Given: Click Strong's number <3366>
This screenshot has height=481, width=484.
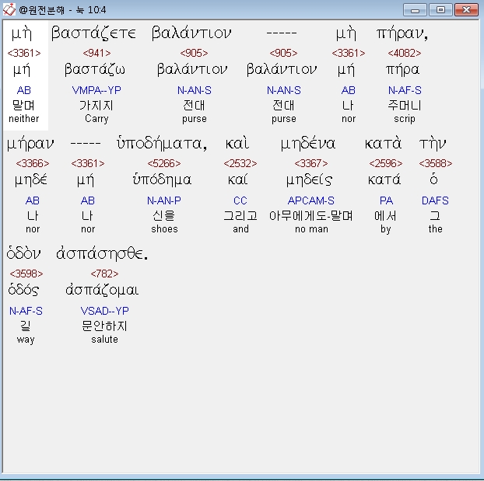Looking at the screenshot, I should 33,163.
